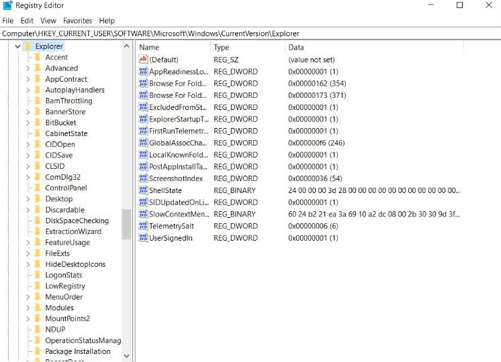The image size is (501, 362).
Task: Click the CabinetState key folder icon
Action: click(x=38, y=133)
